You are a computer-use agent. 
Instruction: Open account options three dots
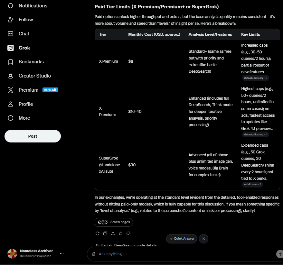pyautogui.click(x=62, y=254)
